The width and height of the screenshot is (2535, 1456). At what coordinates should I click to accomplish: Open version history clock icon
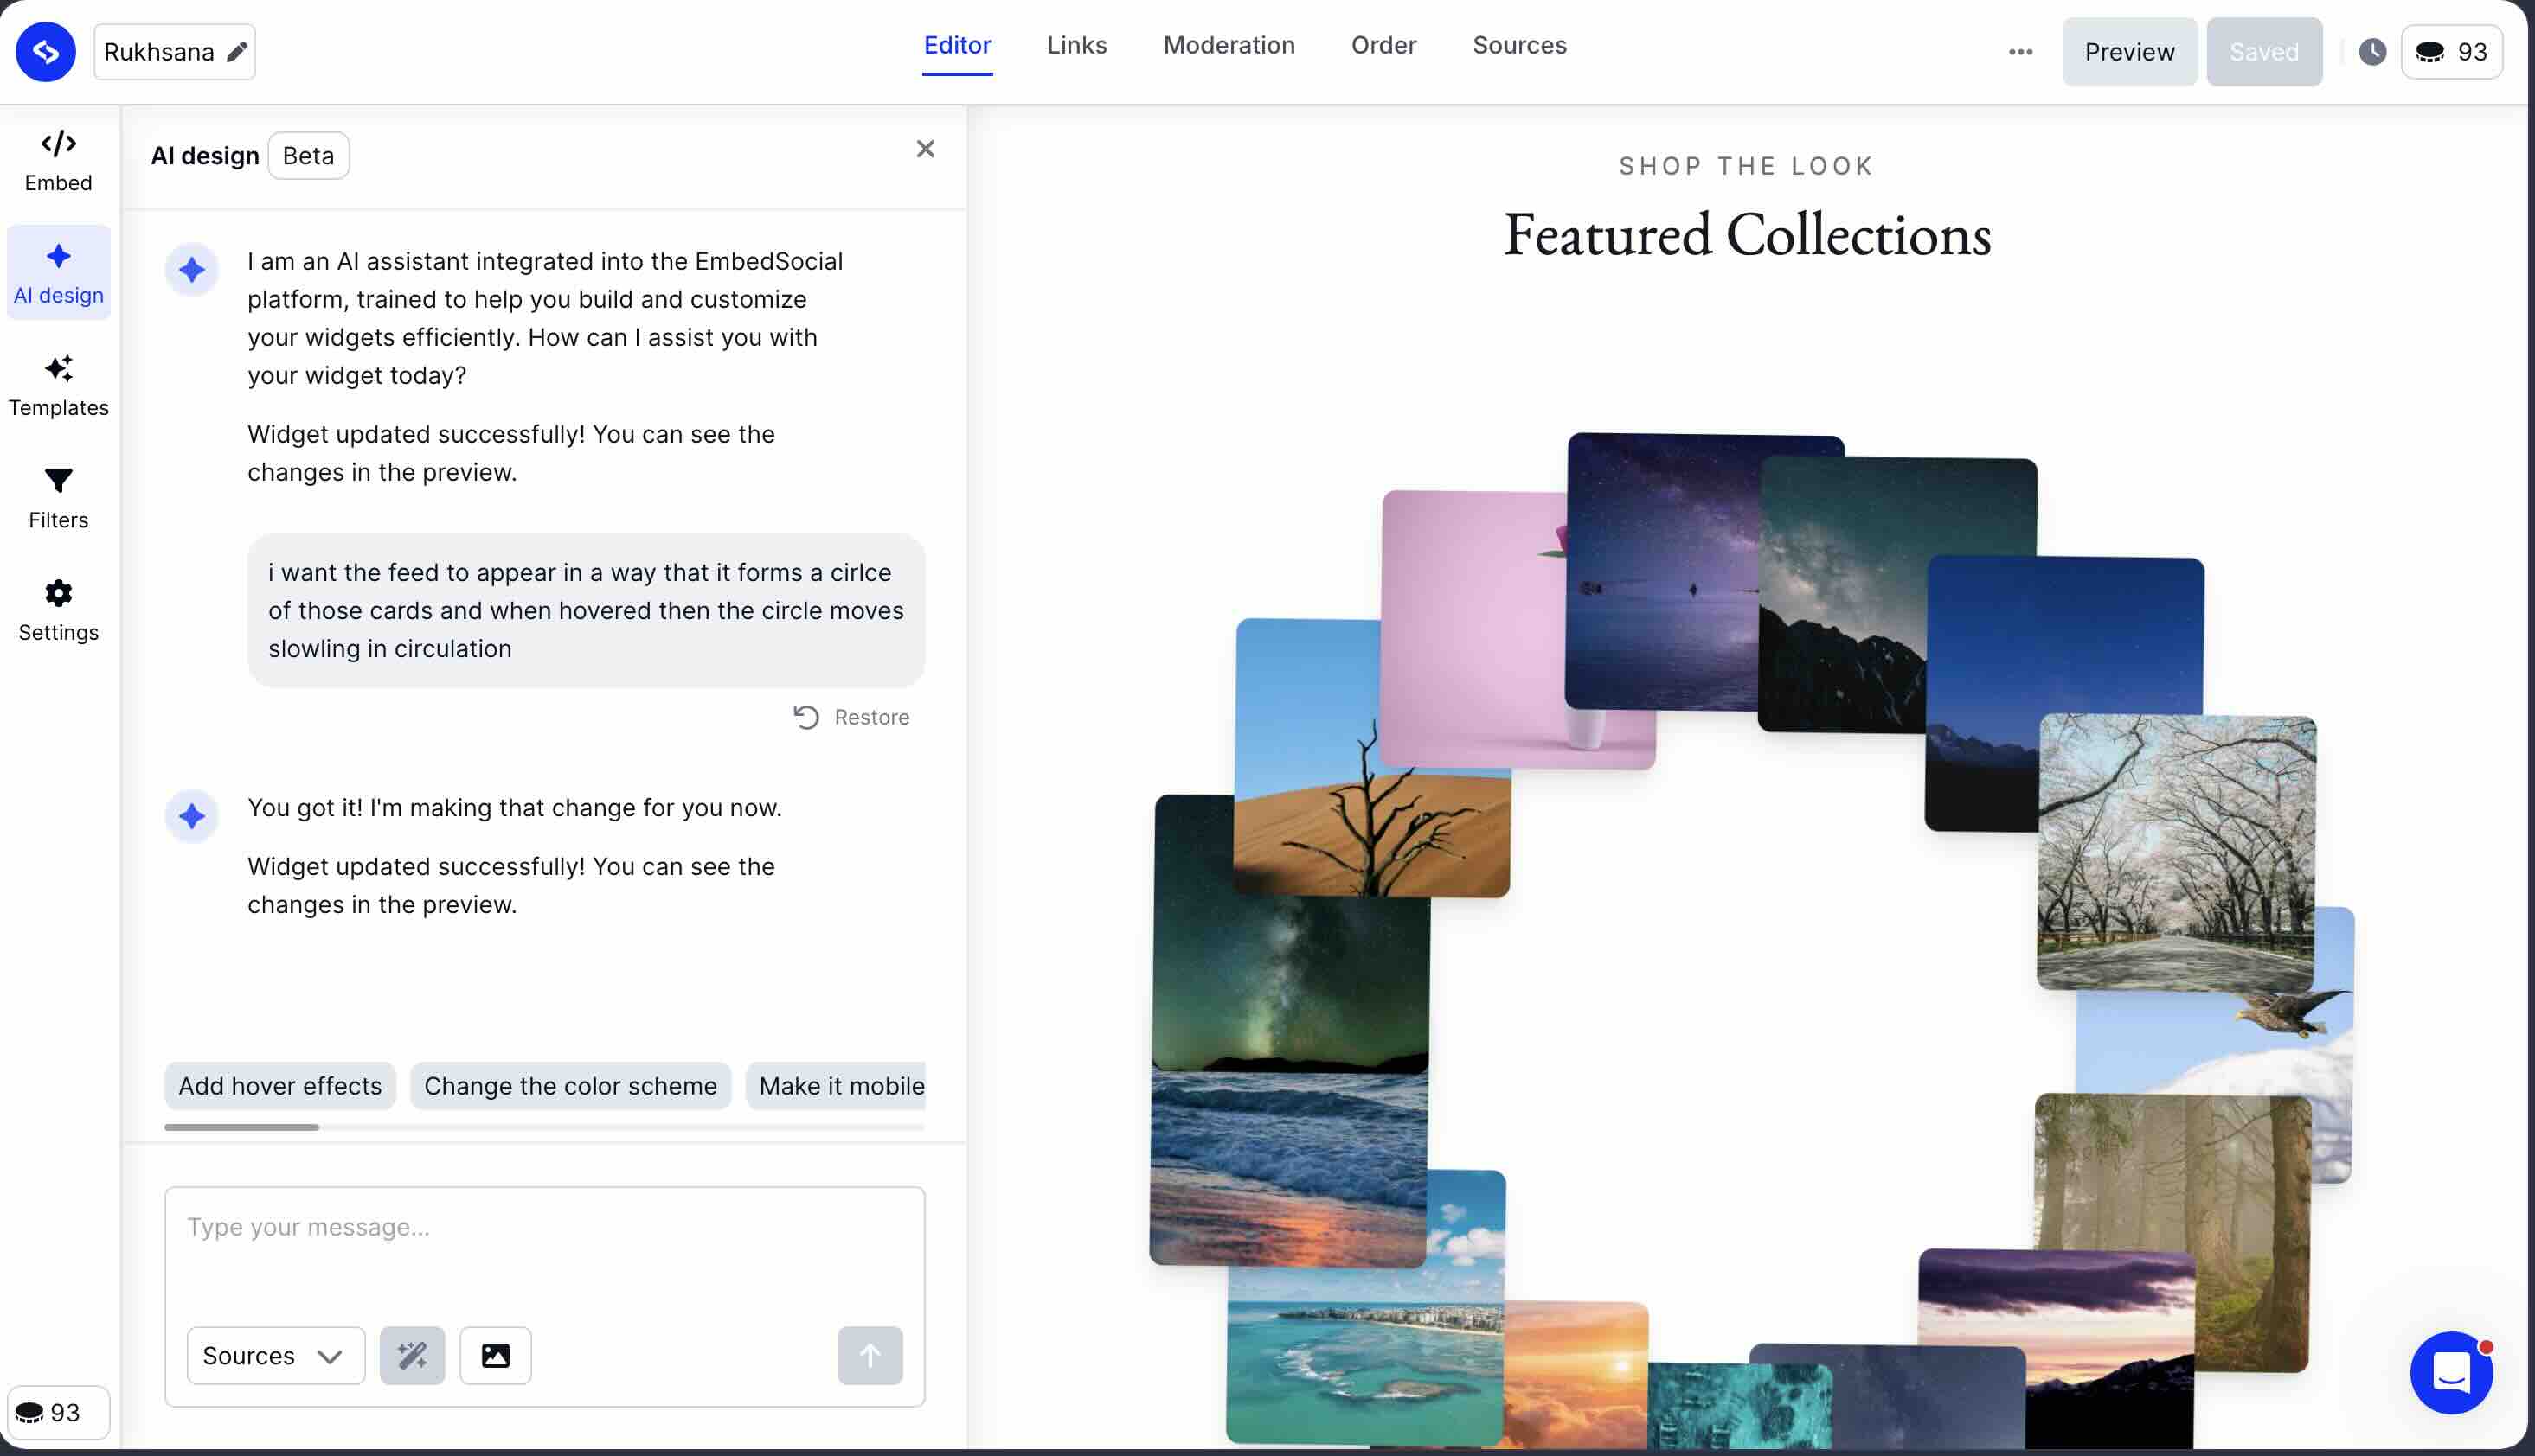[x=2372, y=52]
